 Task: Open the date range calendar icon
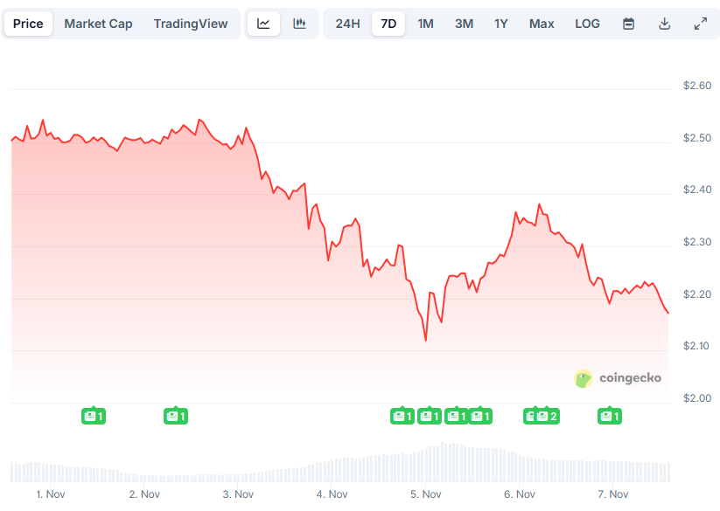[x=628, y=24]
